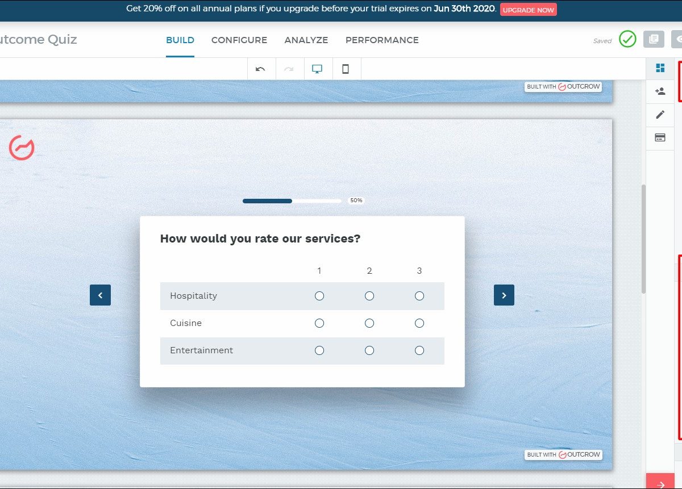682x489 pixels.
Task: Switch to the Analyze tab
Action: [x=306, y=40]
